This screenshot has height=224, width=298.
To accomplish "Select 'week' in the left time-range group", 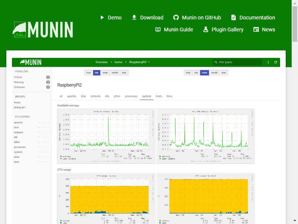I will [x=105, y=73].
